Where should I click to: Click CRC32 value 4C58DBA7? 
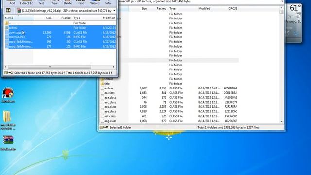[x=230, y=88]
